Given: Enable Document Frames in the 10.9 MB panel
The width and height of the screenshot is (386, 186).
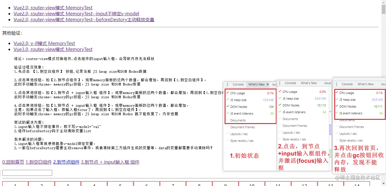Looking at the screenshot, I should (227, 127).
